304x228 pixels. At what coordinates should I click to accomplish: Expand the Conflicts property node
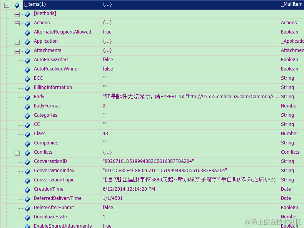pos(17,153)
